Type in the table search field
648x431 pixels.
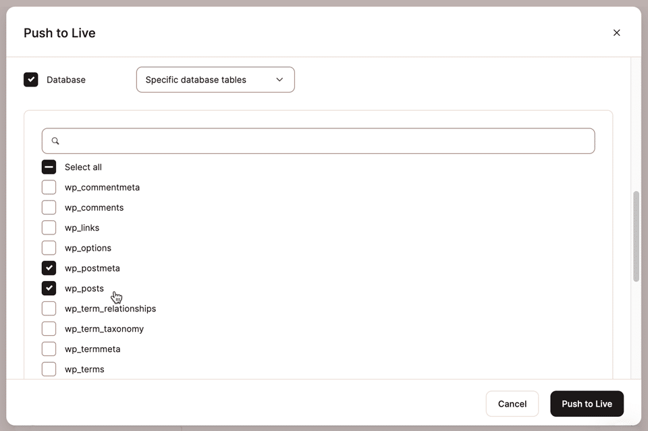click(x=324, y=141)
